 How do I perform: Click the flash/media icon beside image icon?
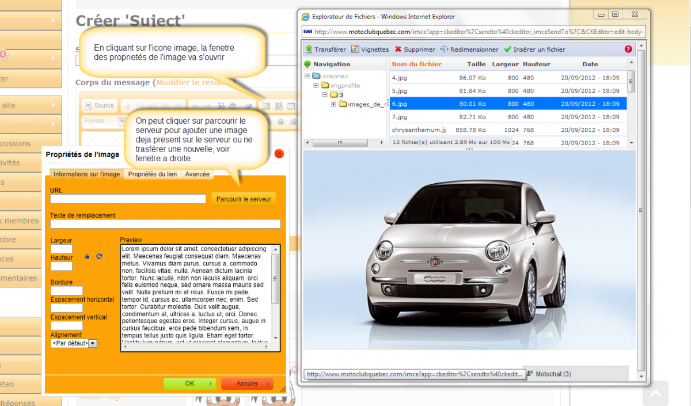point(279,106)
